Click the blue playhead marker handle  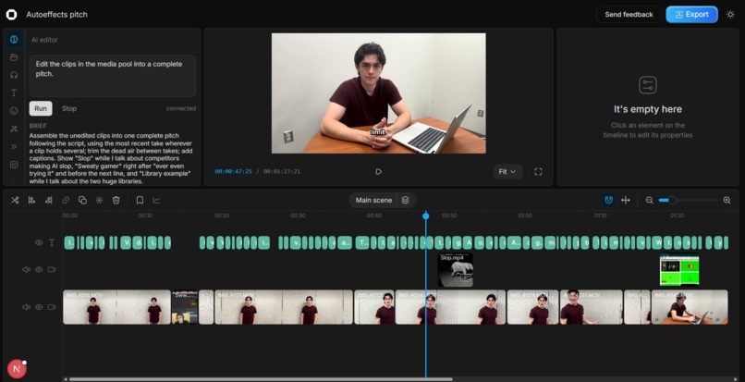coord(426,216)
